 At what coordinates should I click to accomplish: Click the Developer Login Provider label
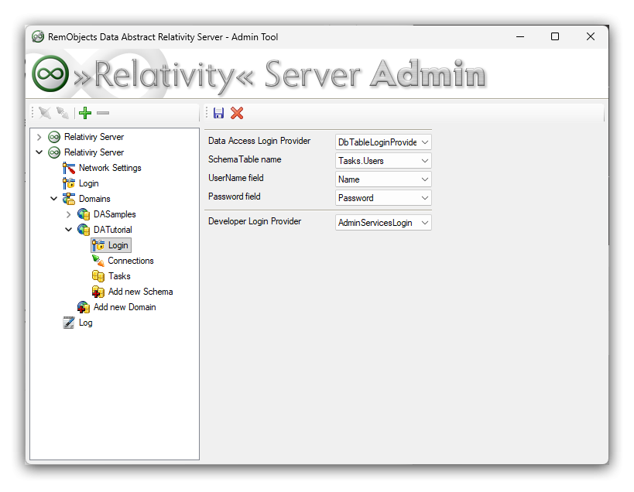(255, 221)
